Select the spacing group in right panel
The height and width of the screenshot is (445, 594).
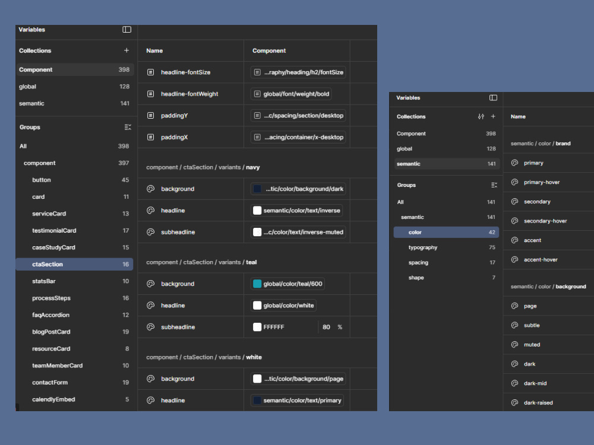coord(446,263)
